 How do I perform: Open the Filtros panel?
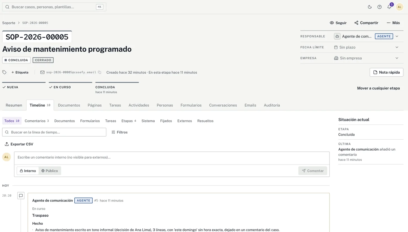[x=120, y=132]
